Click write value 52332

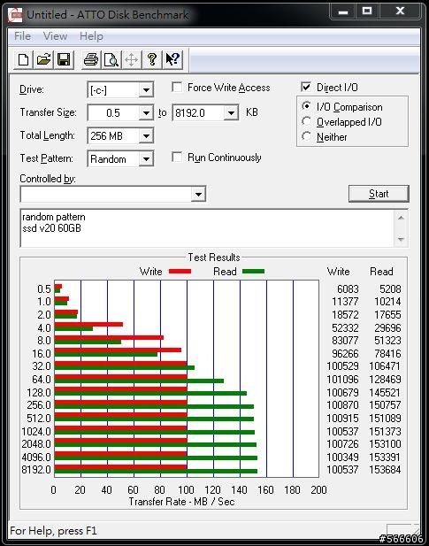click(345, 327)
